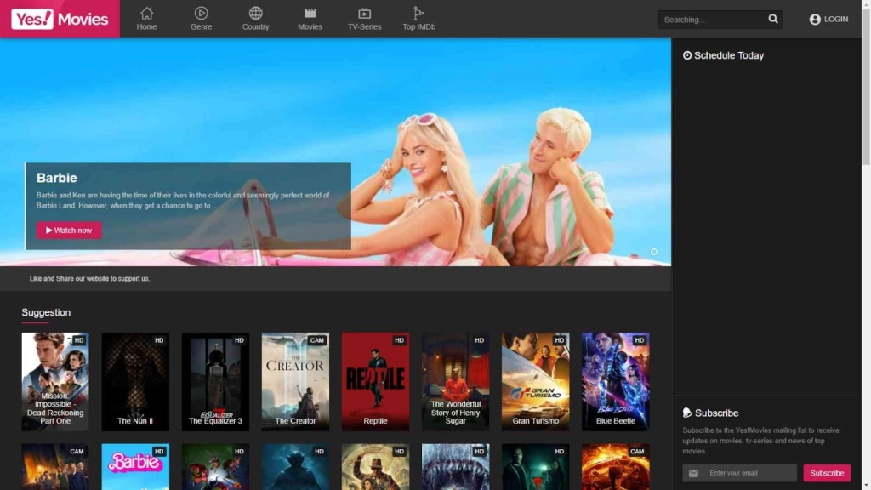Click the search magnifier icon
This screenshot has height=490, width=871.
tap(772, 19)
